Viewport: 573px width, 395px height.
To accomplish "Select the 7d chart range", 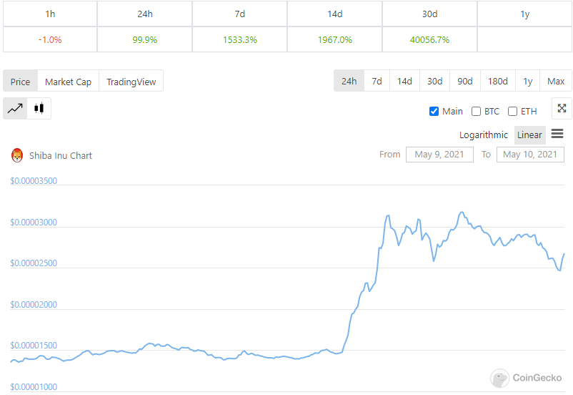I will click(x=377, y=81).
